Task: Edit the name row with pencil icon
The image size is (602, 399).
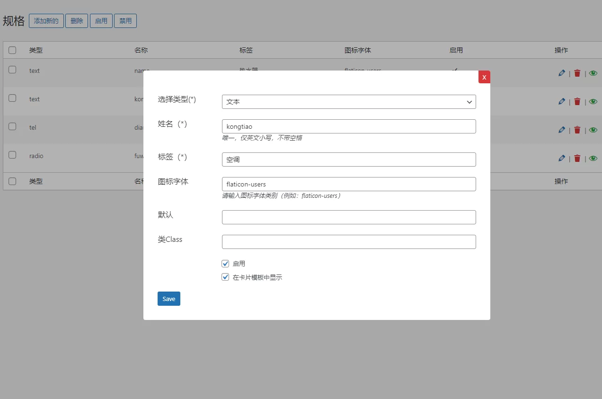Action: [562, 73]
